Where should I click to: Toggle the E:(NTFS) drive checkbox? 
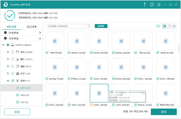pyautogui.click(x=8, y=45)
